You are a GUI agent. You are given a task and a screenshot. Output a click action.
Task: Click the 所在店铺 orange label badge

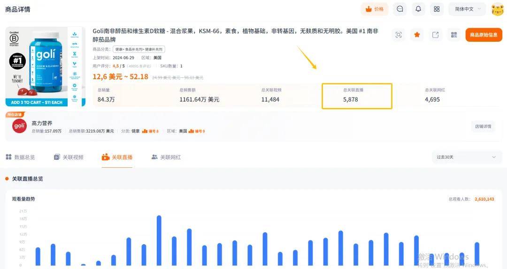tap(15, 115)
